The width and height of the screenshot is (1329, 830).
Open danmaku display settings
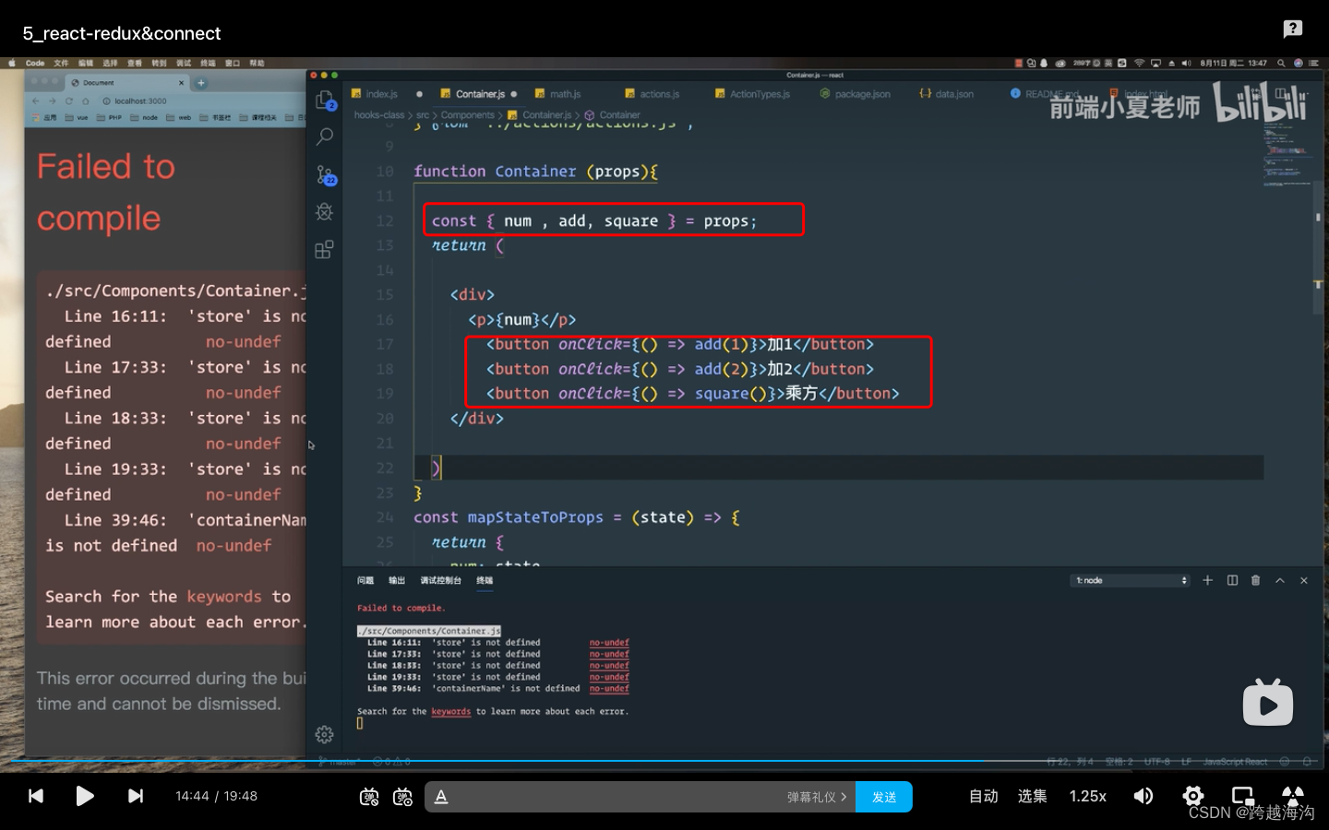click(402, 797)
